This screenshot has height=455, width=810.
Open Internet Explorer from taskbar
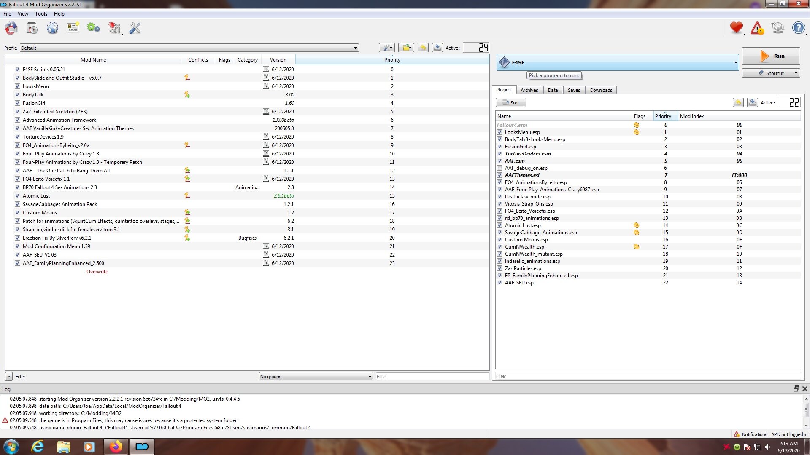38,447
